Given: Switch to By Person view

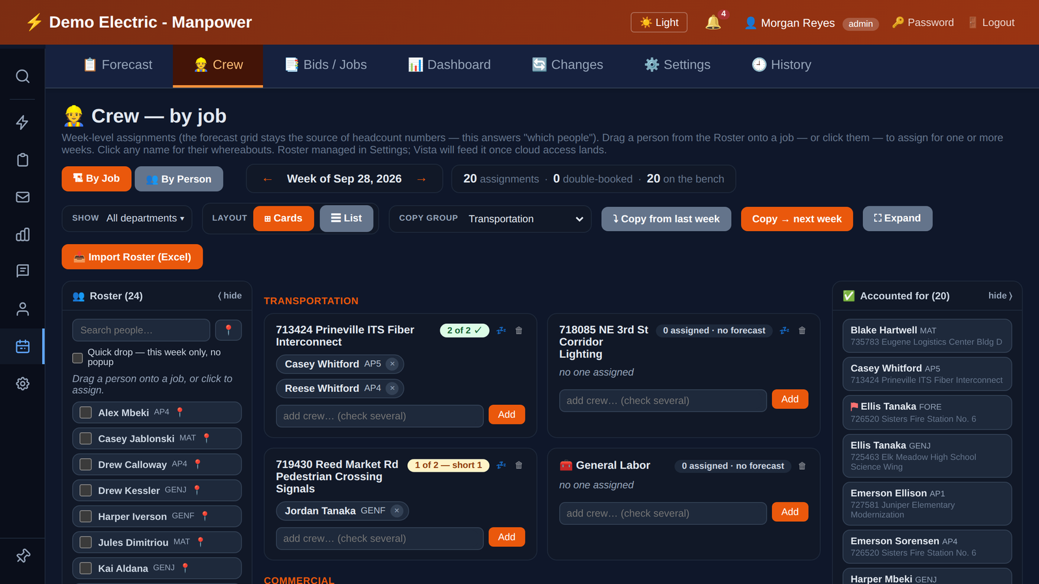Looking at the screenshot, I should pyautogui.click(x=179, y=179).
